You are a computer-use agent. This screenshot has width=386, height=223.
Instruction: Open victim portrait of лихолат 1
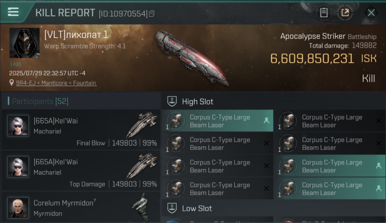(x=25, y=43)
